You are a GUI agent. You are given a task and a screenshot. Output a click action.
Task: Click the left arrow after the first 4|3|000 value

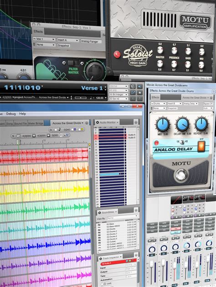[34, 136]
